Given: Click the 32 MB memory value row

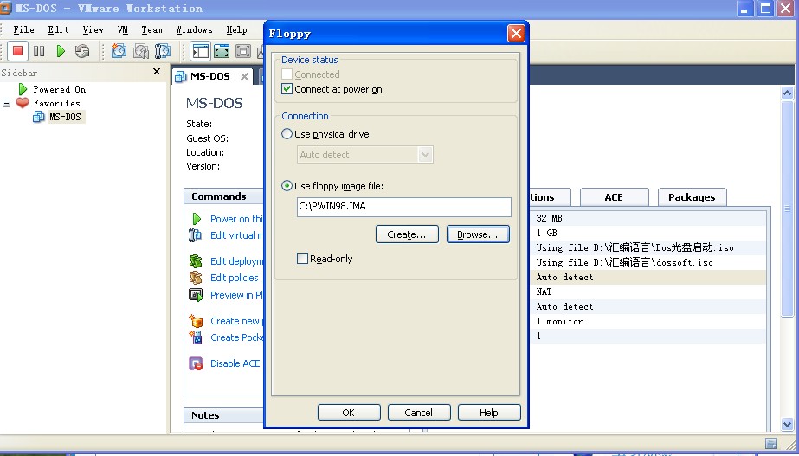Looking at the screenshot, I should [x=648, y=218].
